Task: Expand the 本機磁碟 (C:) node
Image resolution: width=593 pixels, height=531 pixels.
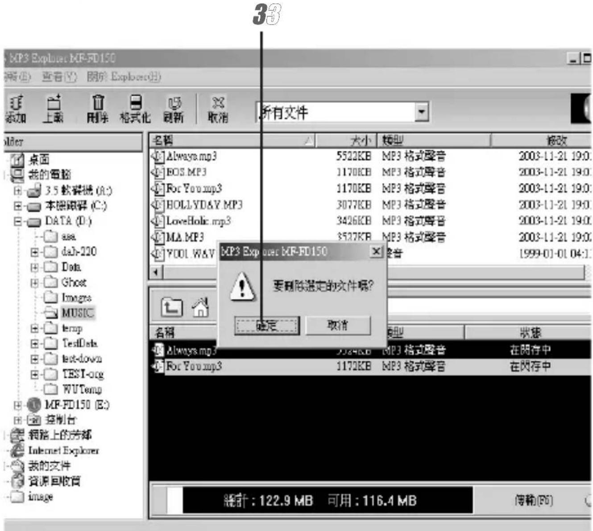Action: coord(18,206)
